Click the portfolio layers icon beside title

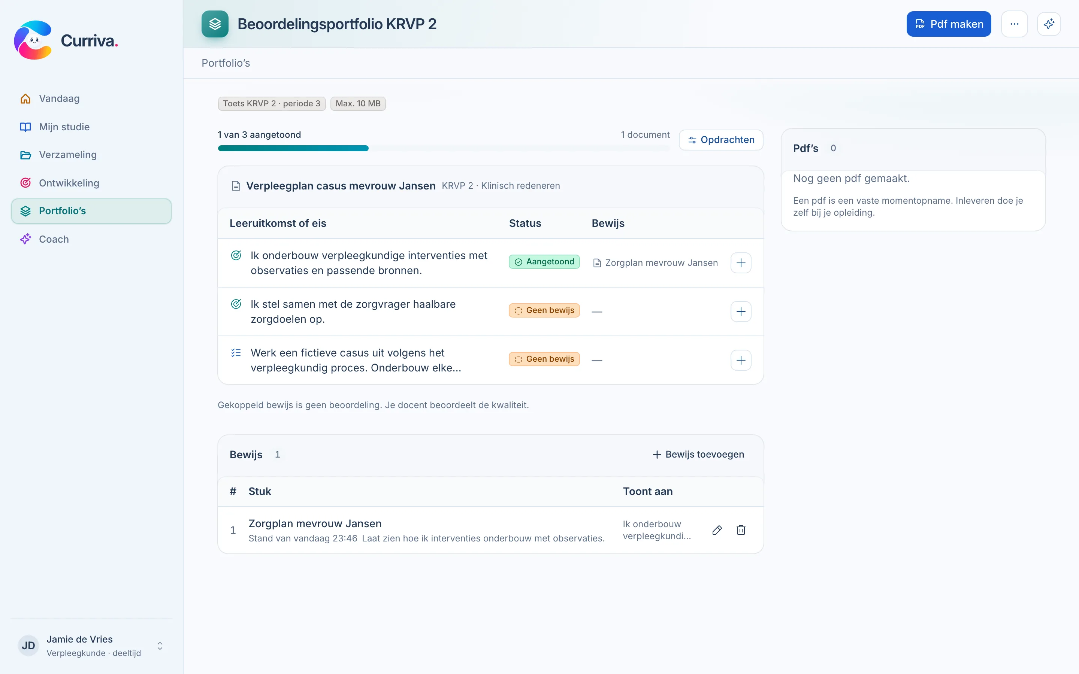click(x=215, y=24)
